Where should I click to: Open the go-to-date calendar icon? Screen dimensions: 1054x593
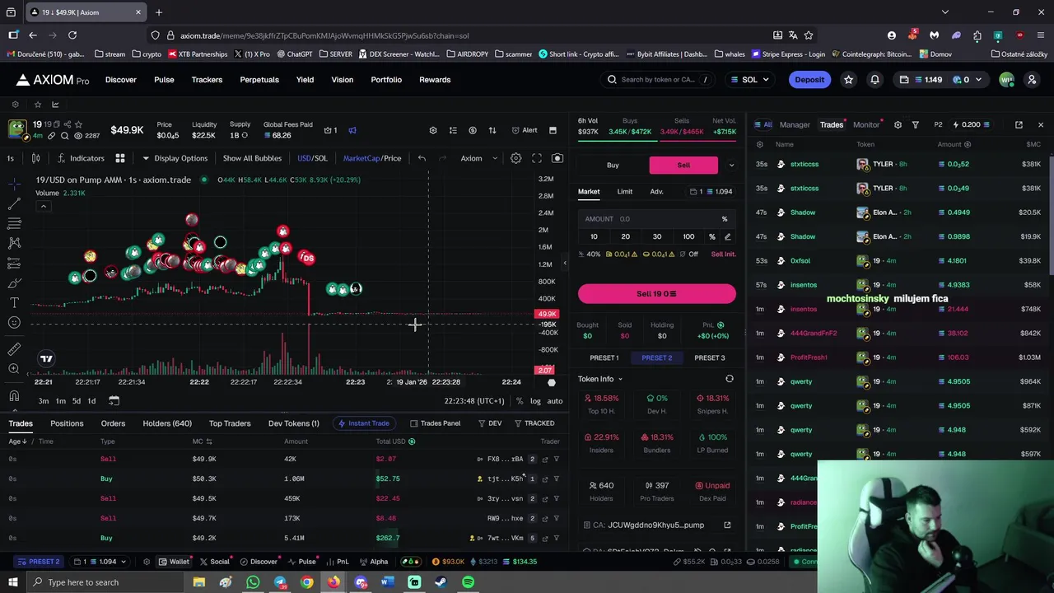pyautogui.click(x=114, y=401)
